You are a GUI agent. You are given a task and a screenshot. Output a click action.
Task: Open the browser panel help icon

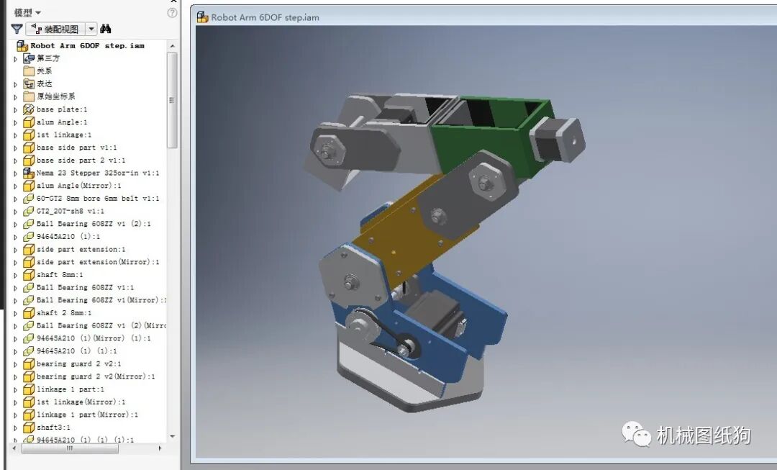click(172, 12)
